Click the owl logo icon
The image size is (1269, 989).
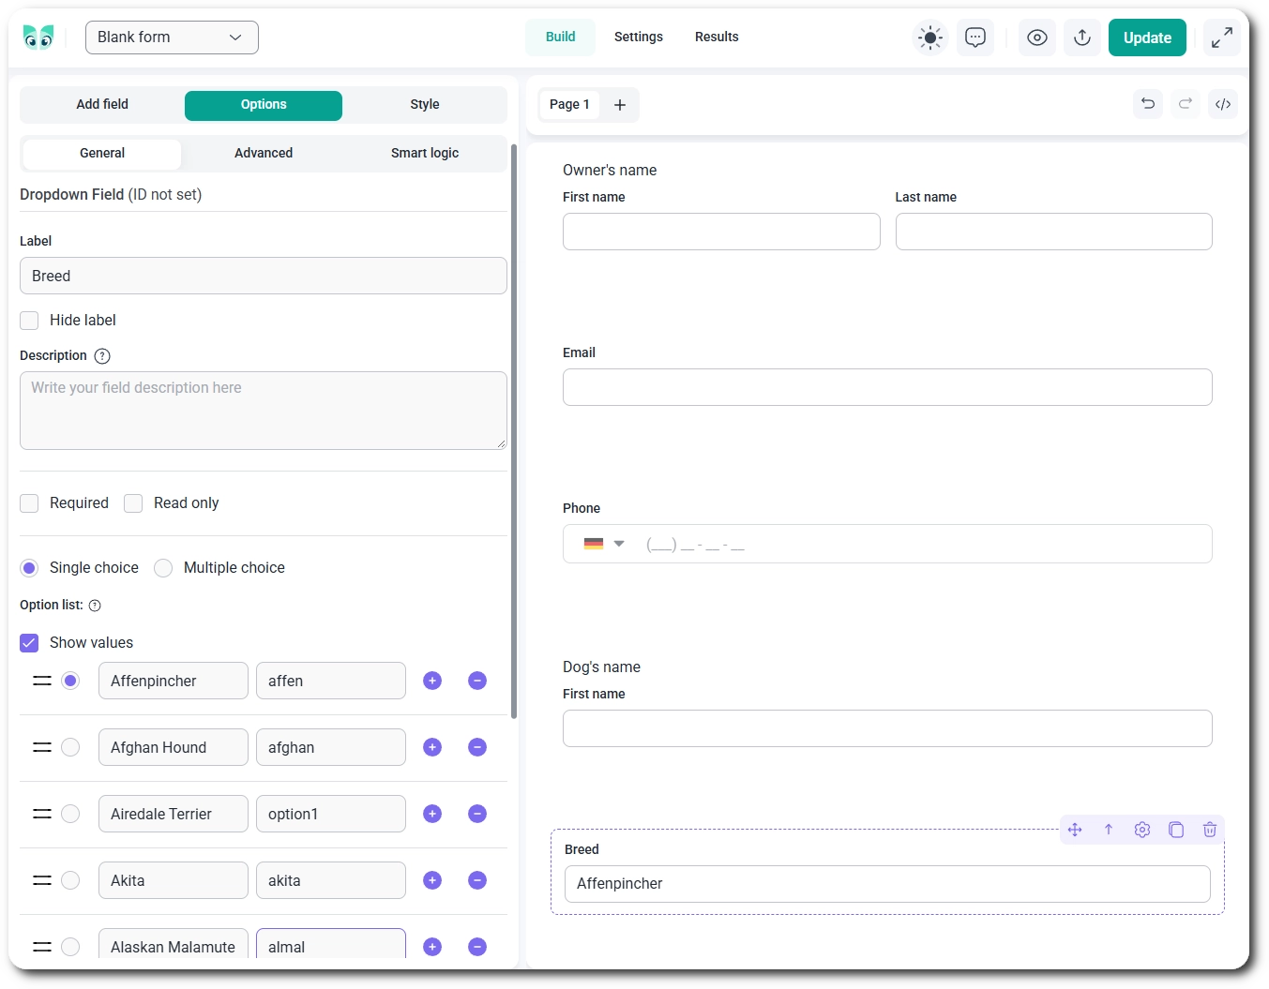tap(38, 37)
